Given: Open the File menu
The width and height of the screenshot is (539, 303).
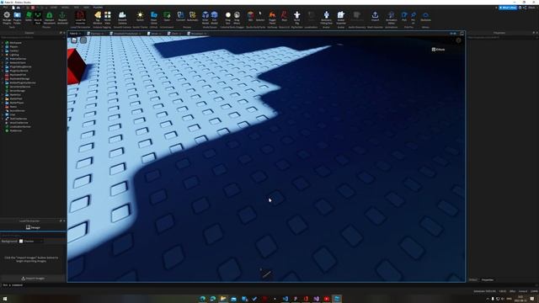Looking at the screenshot, I should (x=5, y=8).
